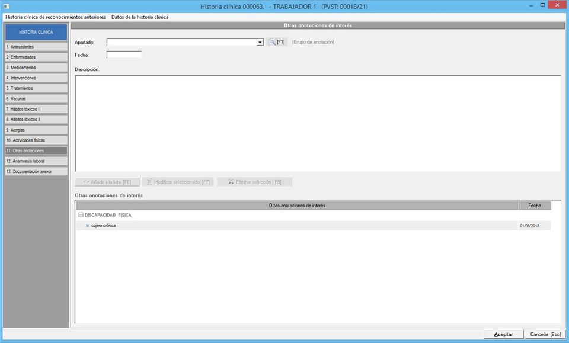Go to 13. Documentación anexa section

36,172
